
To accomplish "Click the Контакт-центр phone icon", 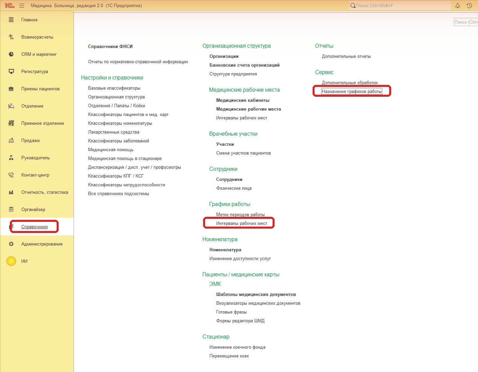I will click(11, 175).
